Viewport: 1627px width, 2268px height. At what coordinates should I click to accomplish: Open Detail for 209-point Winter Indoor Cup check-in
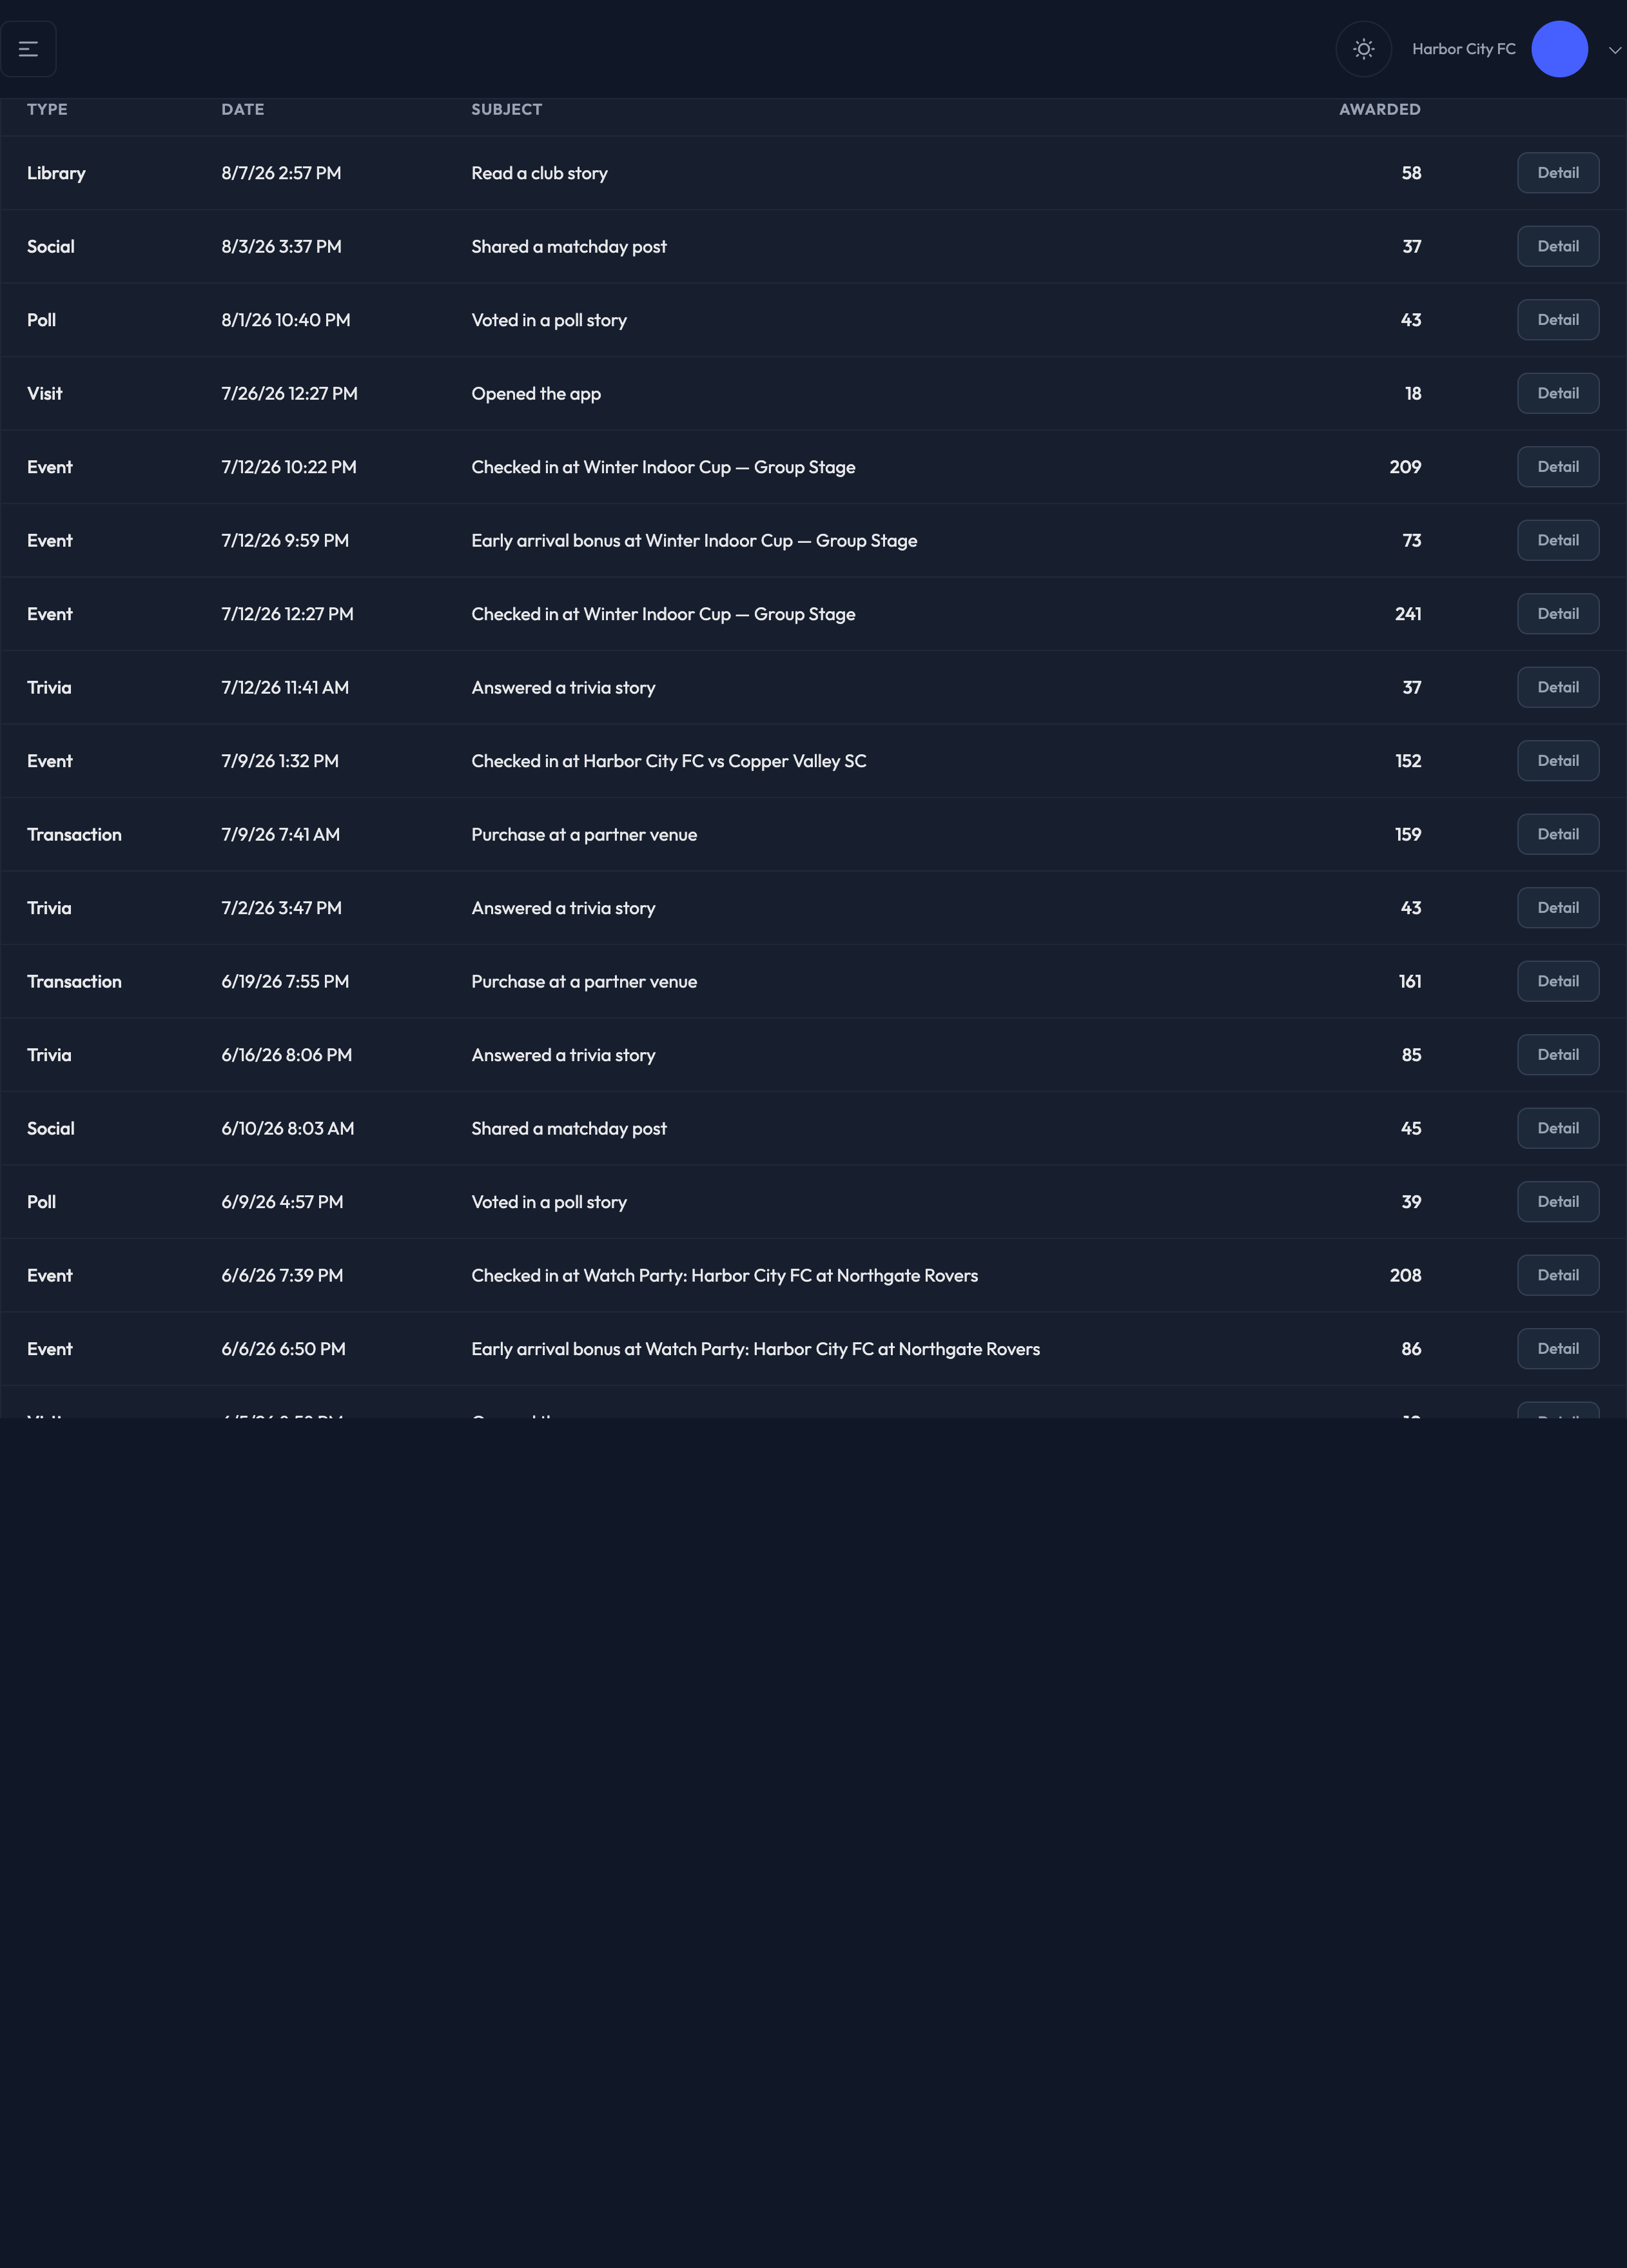pyautogui.click(x=1557, y=467)
